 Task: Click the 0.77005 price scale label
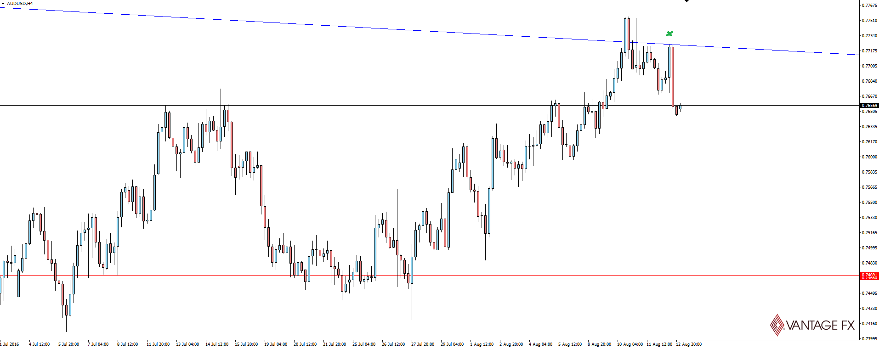pyautogui.click(x=869, y=66)
